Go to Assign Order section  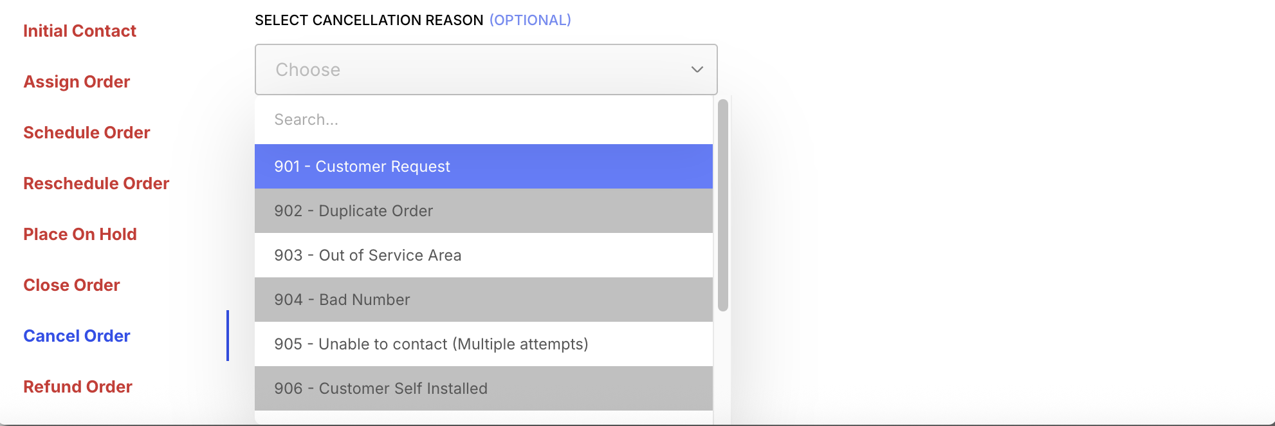77,82
